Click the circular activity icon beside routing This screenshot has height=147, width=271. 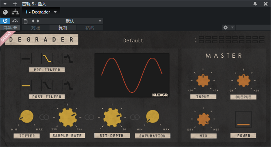[x=5, y=12]
